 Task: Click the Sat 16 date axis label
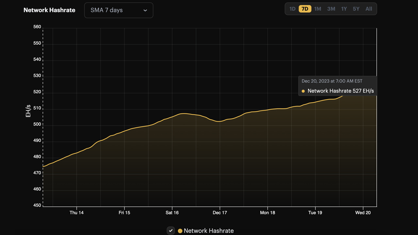click(172, 212)
